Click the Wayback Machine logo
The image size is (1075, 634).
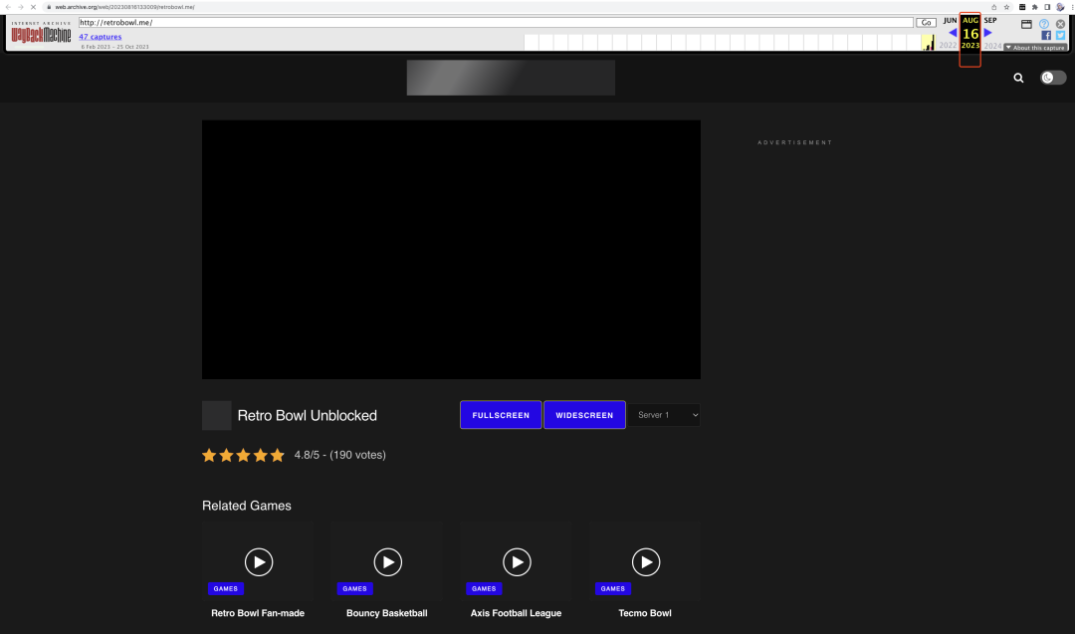[41, 33]
